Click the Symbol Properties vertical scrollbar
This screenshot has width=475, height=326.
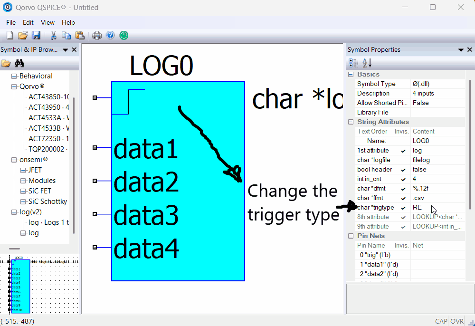470,144
